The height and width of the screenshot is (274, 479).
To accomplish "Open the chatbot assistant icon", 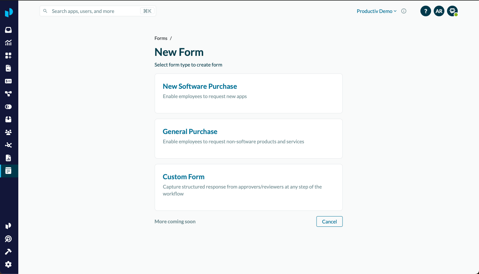I will (452, 11).
